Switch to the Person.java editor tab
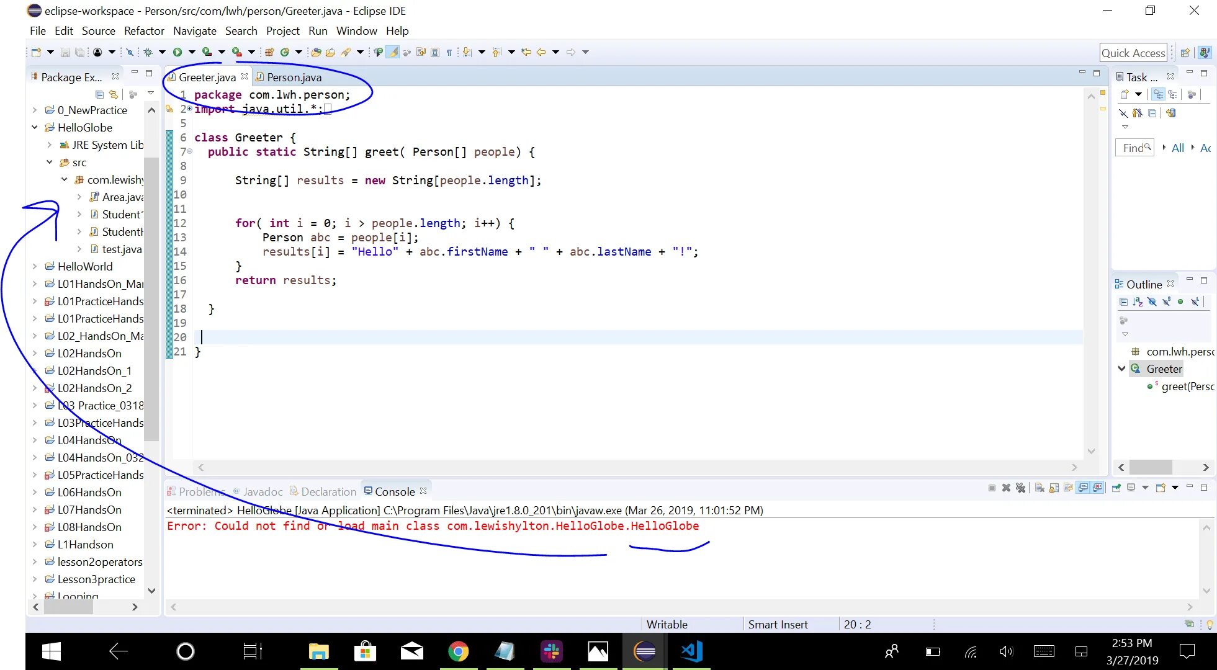The height and width of the screenshot is (670, 1217). 294,78
